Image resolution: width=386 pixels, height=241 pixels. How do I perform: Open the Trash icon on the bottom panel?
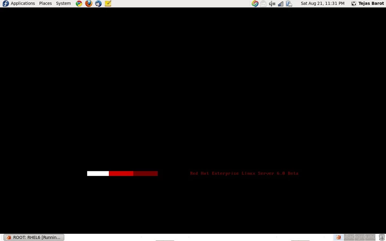pyautogui.click(x=382, y=237)
